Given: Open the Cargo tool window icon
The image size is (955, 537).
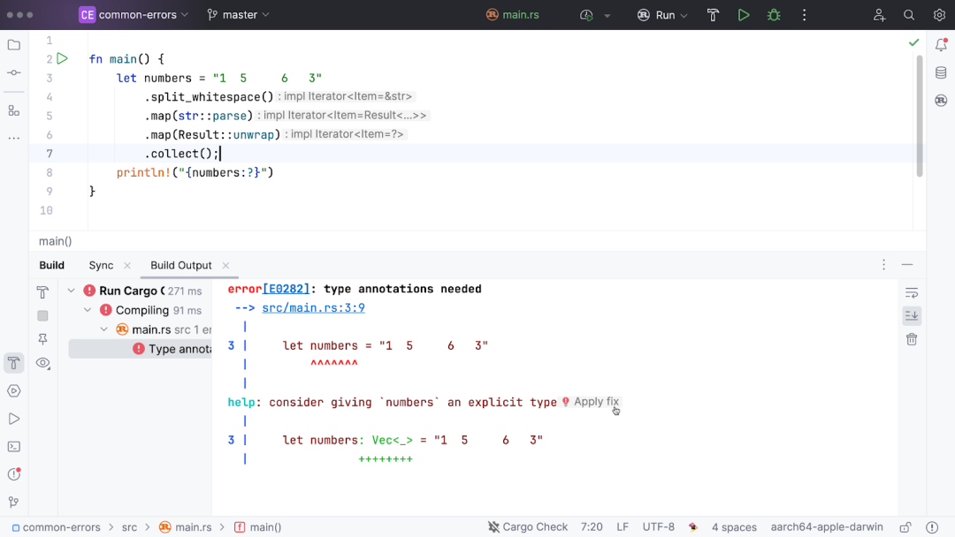Looking at the screenshot, I should click(941, 101).
